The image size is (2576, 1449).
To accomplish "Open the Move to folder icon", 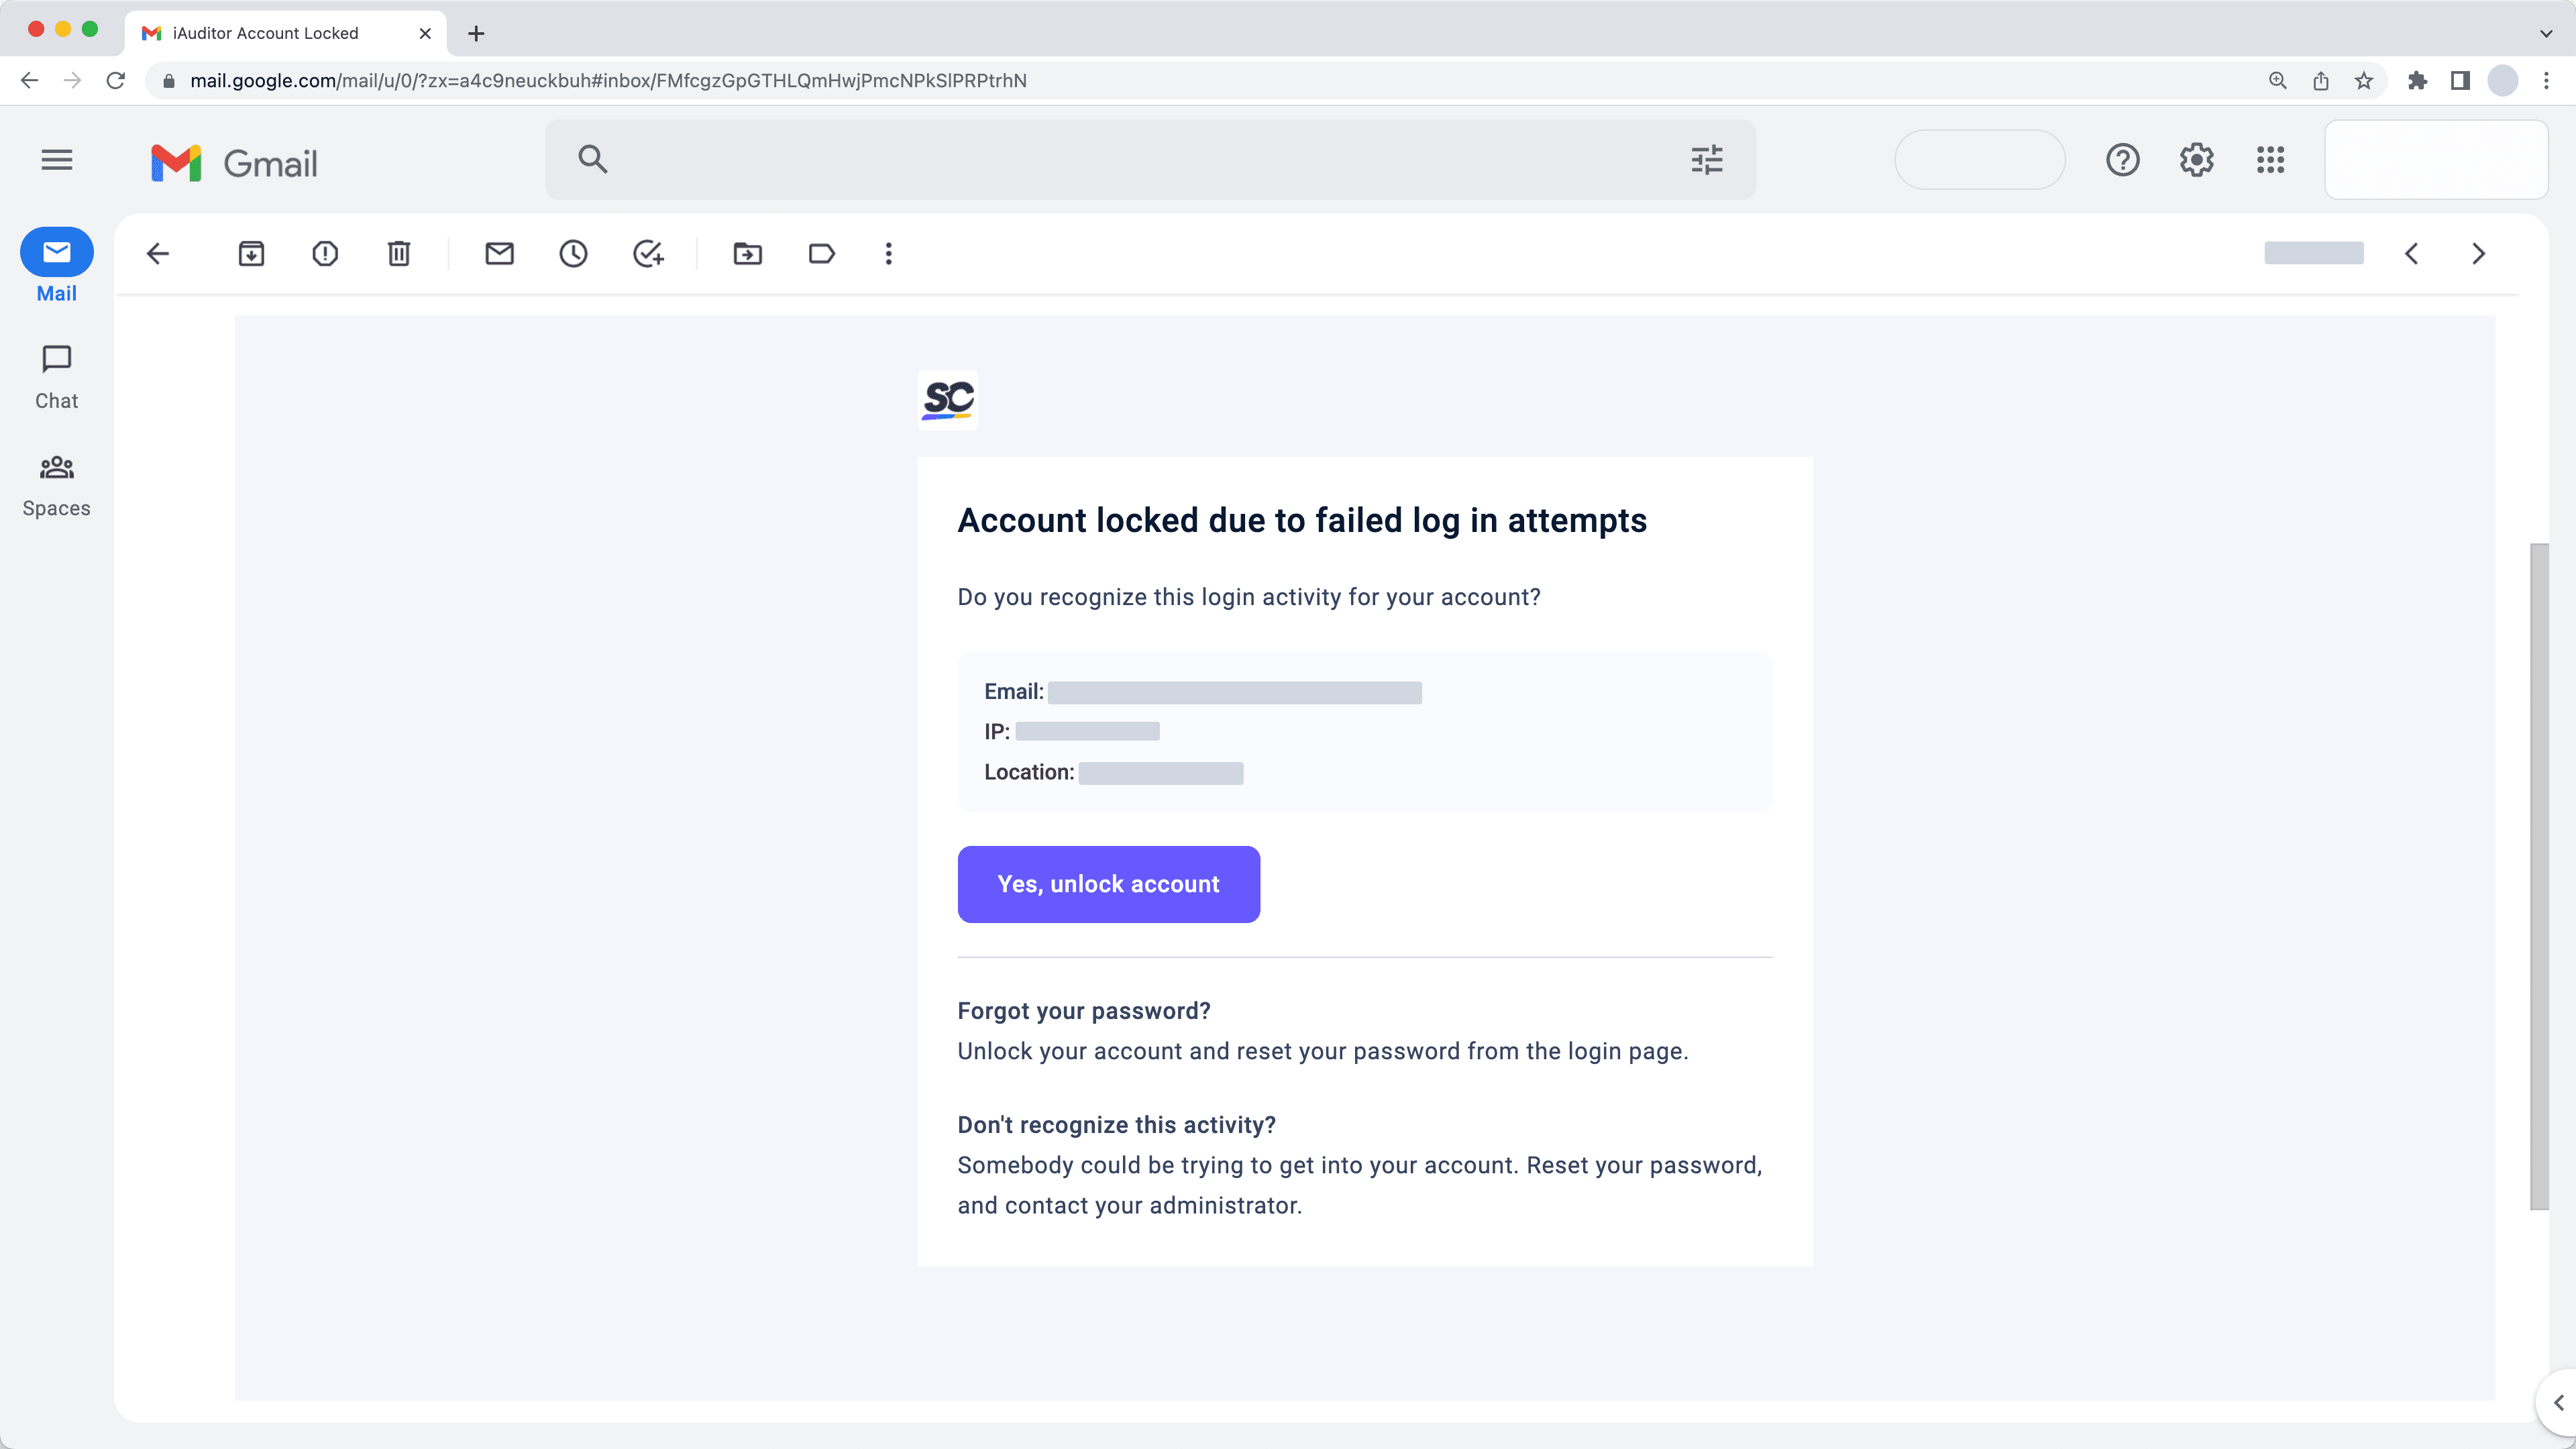I will [747, 254].
